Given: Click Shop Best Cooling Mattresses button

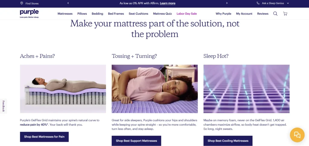Looking at the screenshot, I should click(x=228, y=141).
